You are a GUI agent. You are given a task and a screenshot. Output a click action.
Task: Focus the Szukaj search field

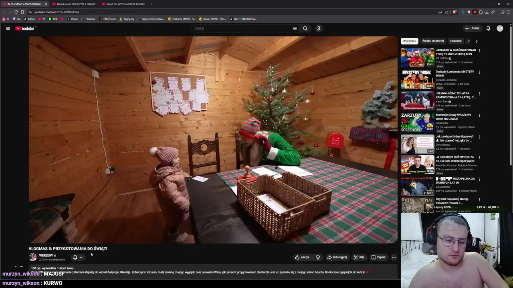244,28
